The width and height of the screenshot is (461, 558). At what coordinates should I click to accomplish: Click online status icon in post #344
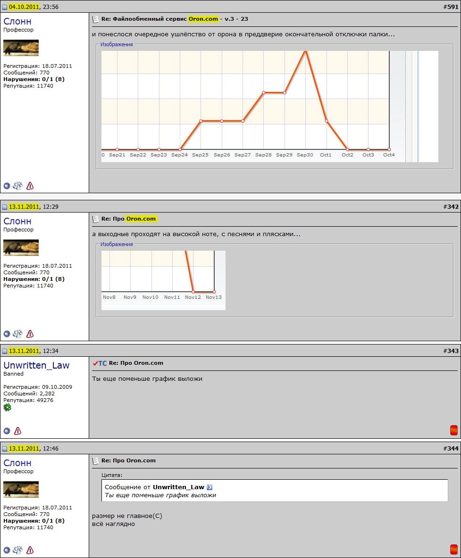point(7,550)
